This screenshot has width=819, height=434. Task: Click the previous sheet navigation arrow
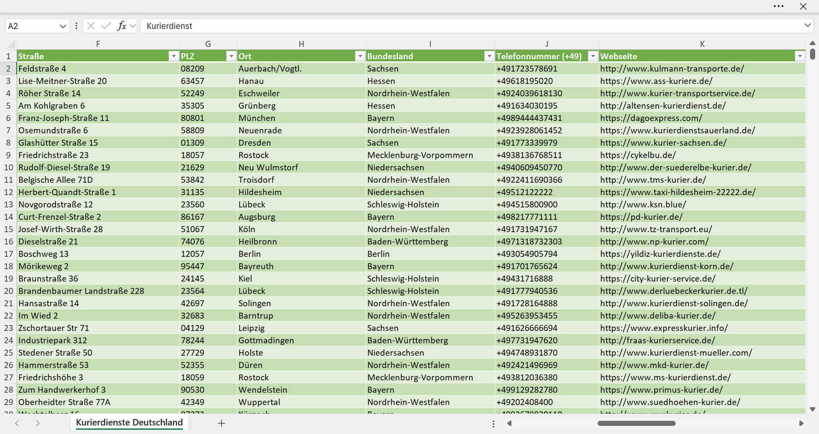(17, 423)
